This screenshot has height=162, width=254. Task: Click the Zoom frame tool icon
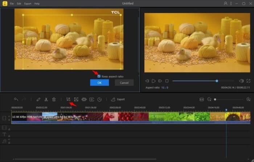click(x=76, y=99)
